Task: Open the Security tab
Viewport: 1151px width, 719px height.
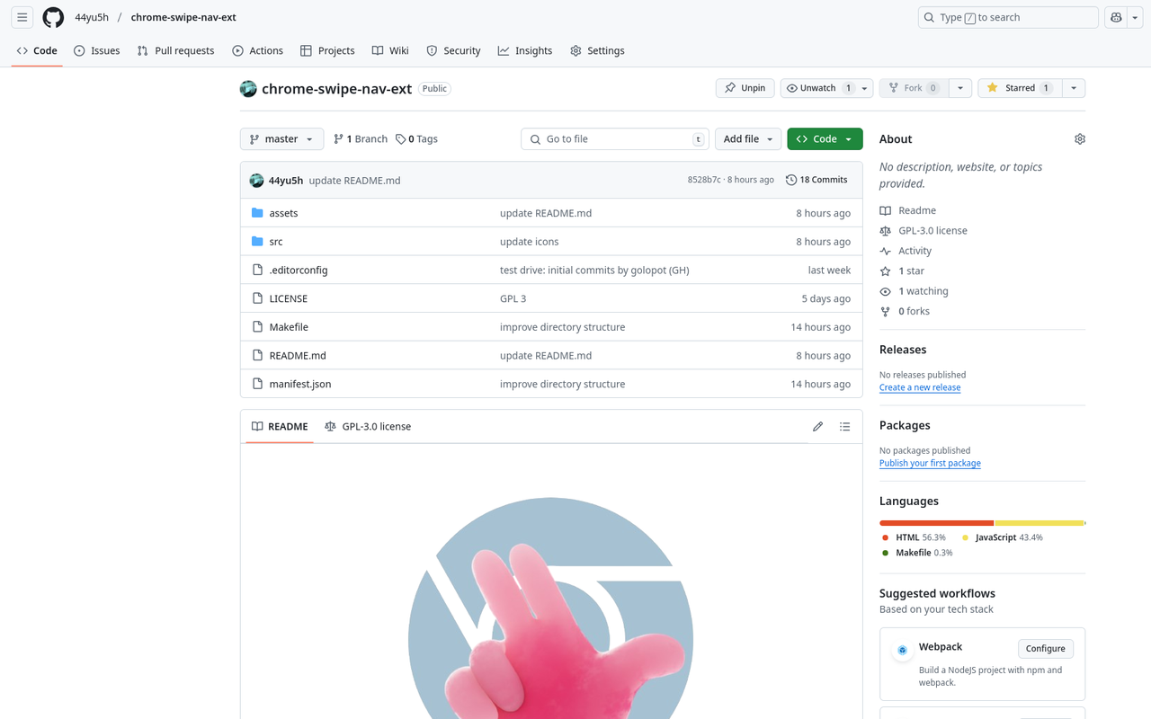Action: tap(453, 51)
